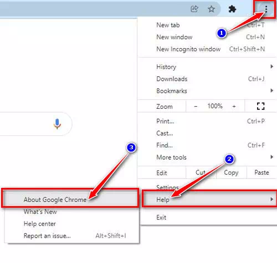
Task: Click Paste in Edit row
Action: point(261,172)
